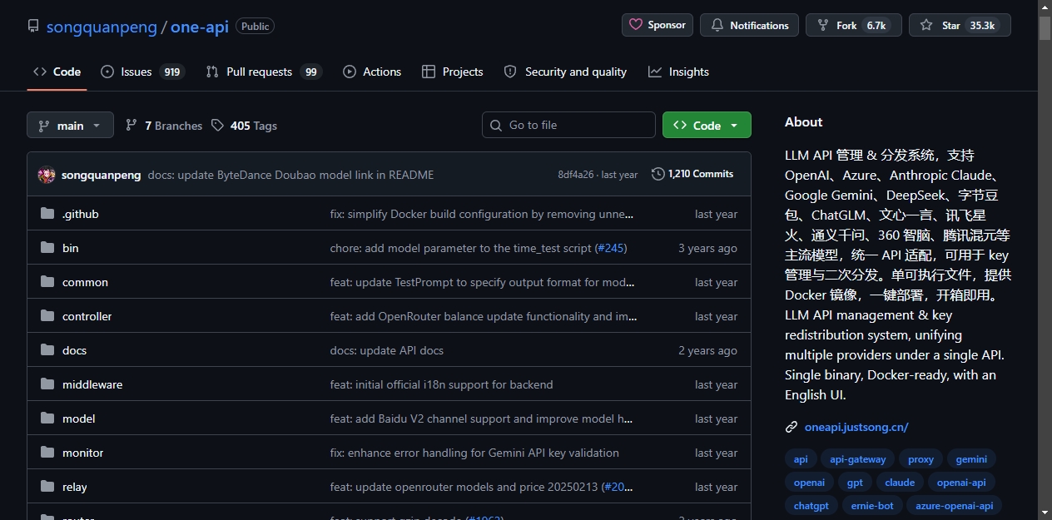Click the monitor folder icon

click(x=47, y=453)
